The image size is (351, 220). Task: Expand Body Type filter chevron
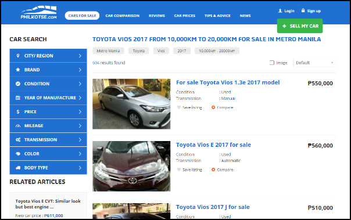pos(80,168)
